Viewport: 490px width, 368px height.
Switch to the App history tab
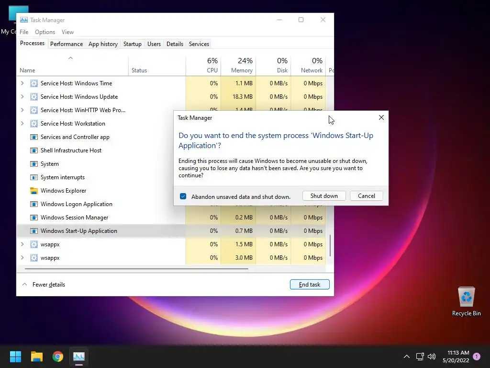pos(103,44)
